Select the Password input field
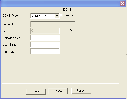 [x=45, y=51]
